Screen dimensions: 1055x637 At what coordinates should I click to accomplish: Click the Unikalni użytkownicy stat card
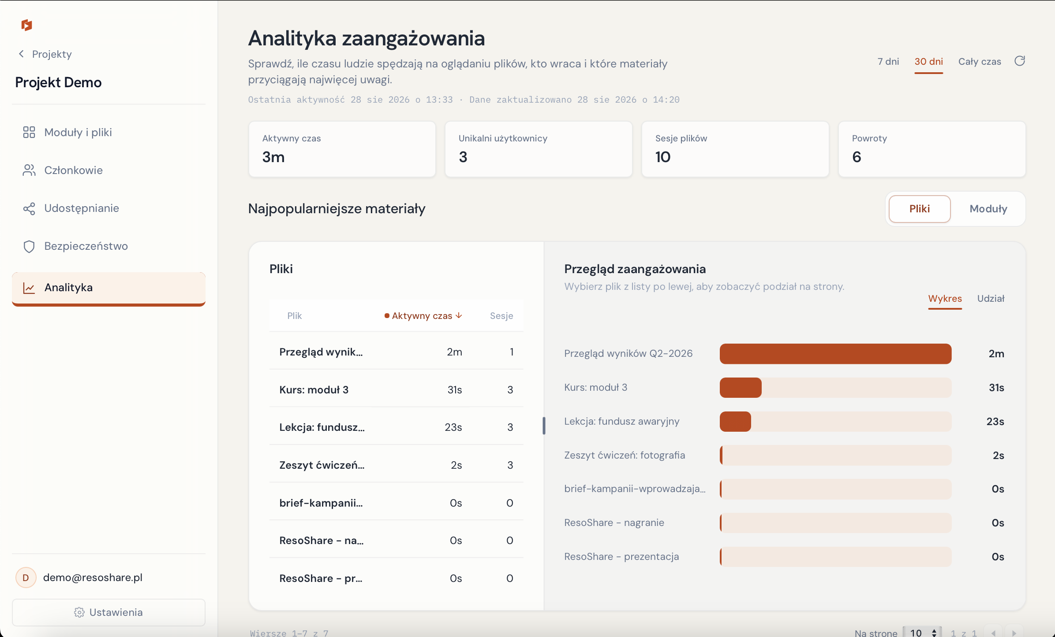coord(539,149)
